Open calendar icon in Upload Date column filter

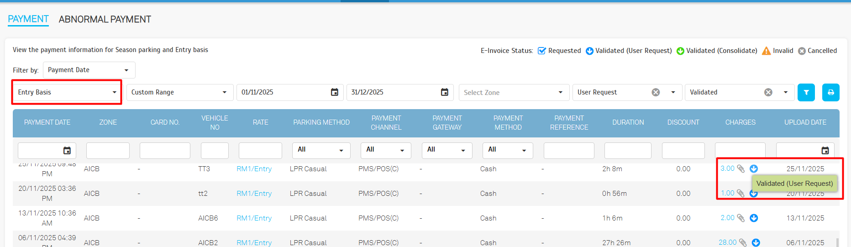(825, 151)
